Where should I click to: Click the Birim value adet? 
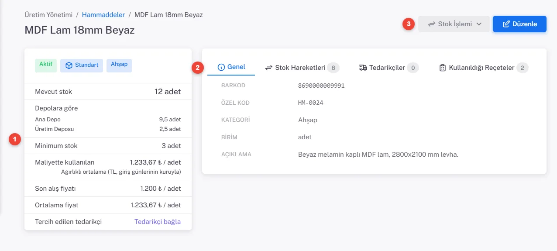pos(305,137)
